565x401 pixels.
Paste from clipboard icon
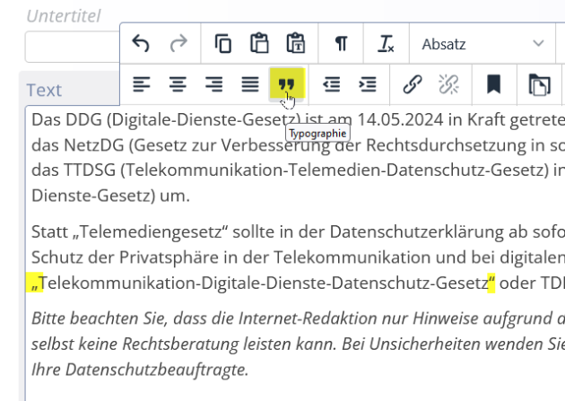click(259, 44)
